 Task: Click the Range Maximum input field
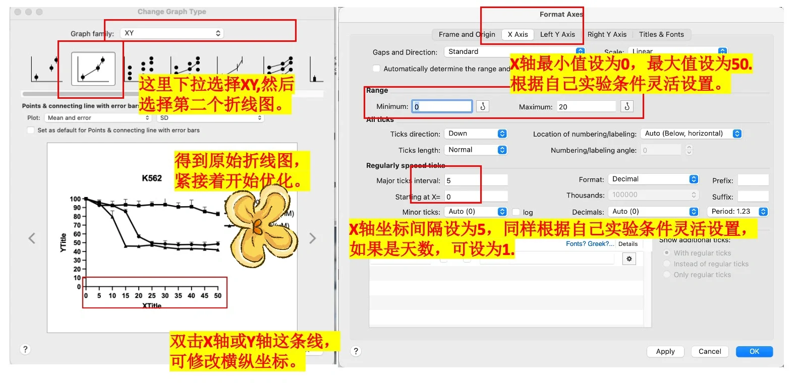coord(586,106)
